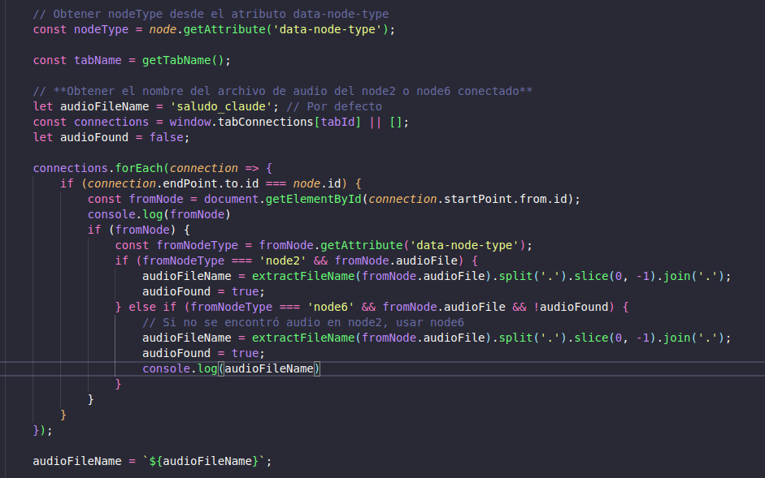
Task: Click 'getTabName()' function call
Action: click(x=183, y=60)
